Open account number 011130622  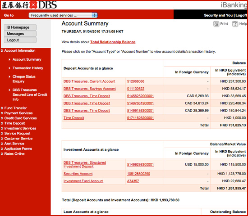tap(136, 89)
